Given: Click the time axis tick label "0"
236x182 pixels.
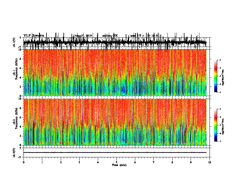Looking at the screenshot, I should pos(24,162).
